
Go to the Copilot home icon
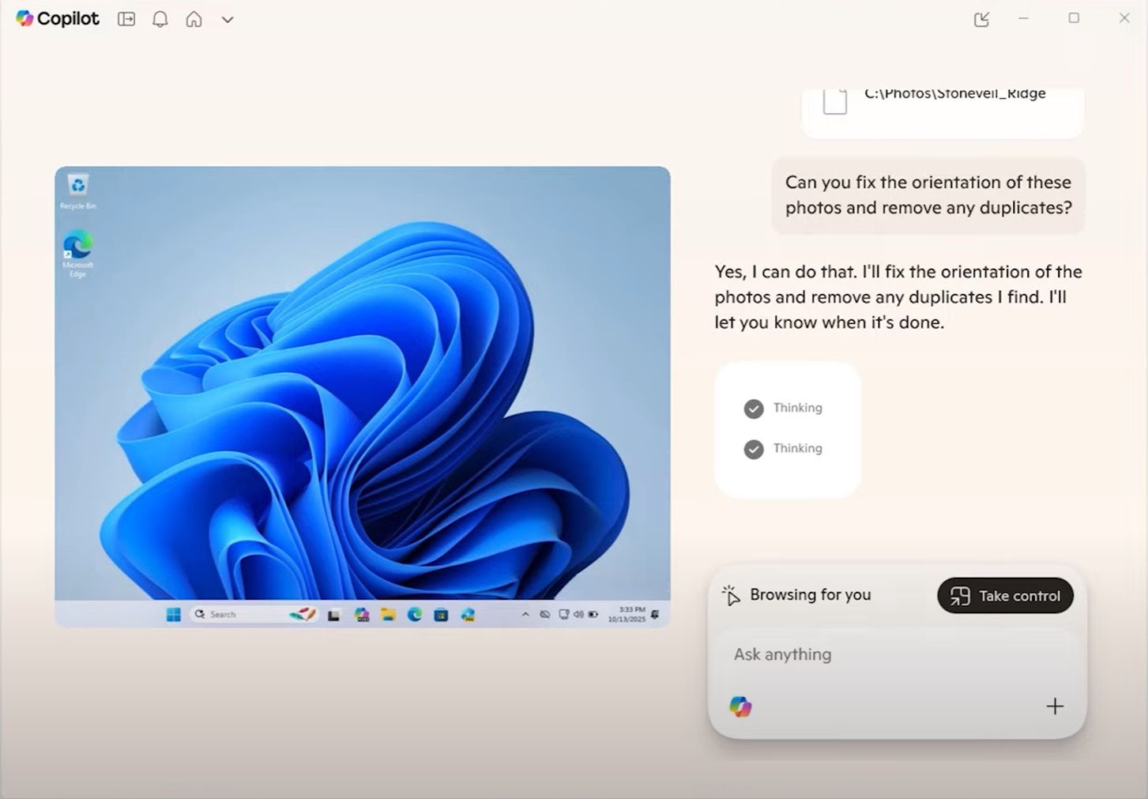pyautogui.click(x=194, y=19)
